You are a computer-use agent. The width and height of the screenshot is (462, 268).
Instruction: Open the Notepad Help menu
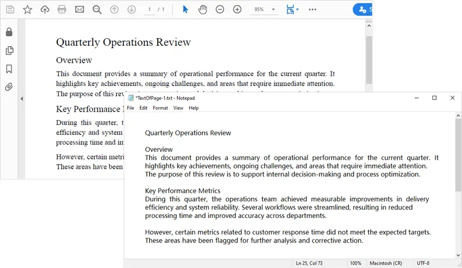click(194, 108)
